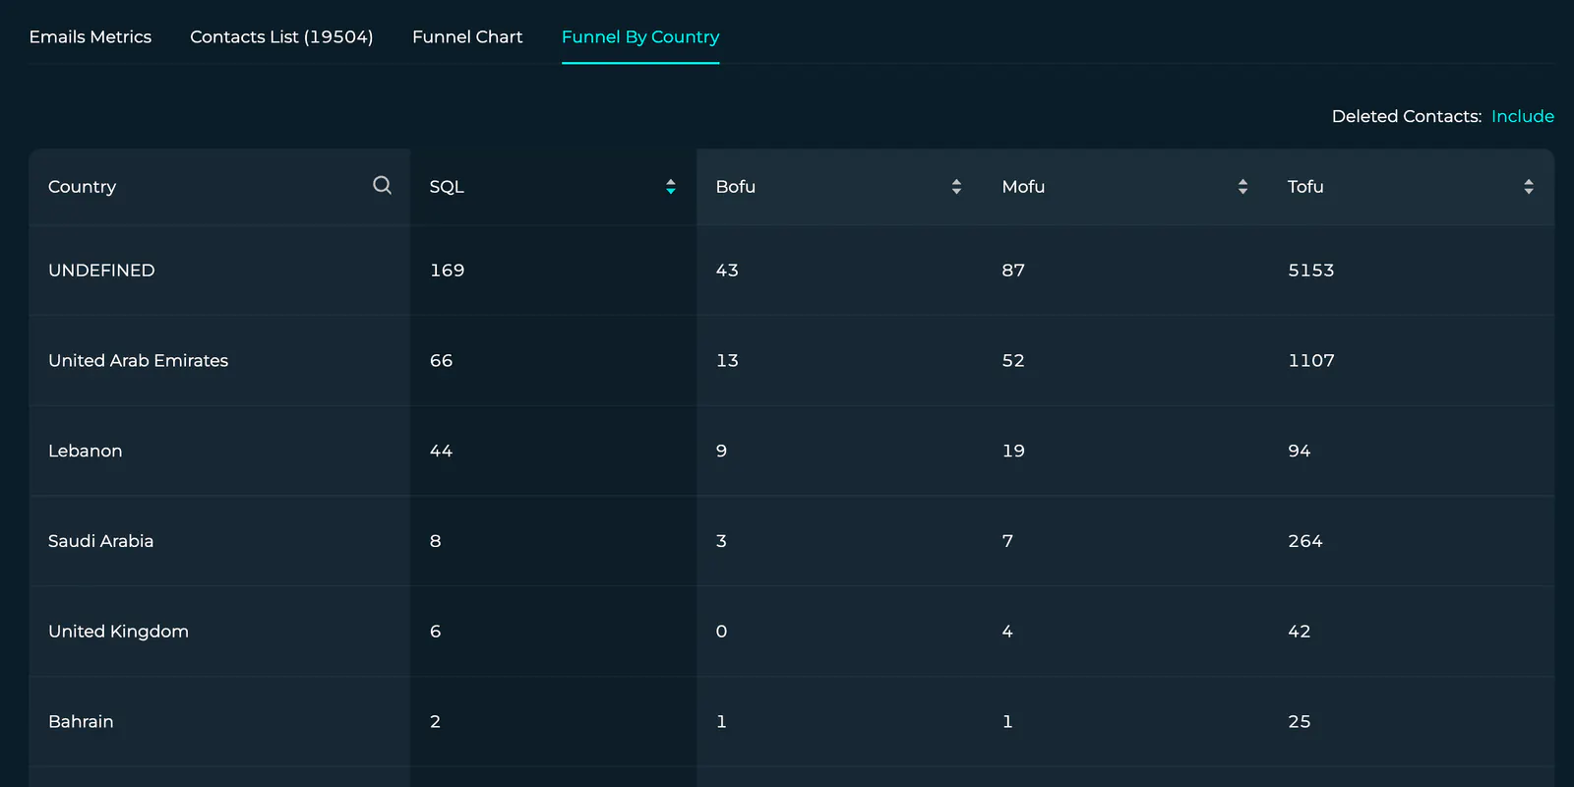Click the SQL value 169 for UNDEFINED
The image size is (1574, 787).
[447, 270]
